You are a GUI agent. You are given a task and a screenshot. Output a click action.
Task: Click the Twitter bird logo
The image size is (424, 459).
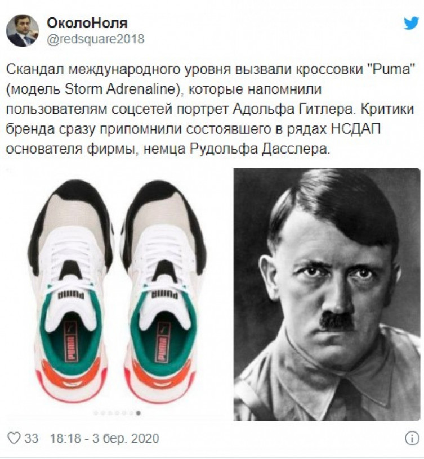point(412,23)
